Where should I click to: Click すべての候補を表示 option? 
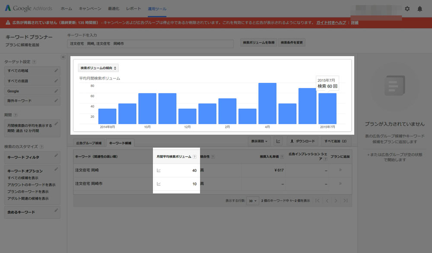23,178
